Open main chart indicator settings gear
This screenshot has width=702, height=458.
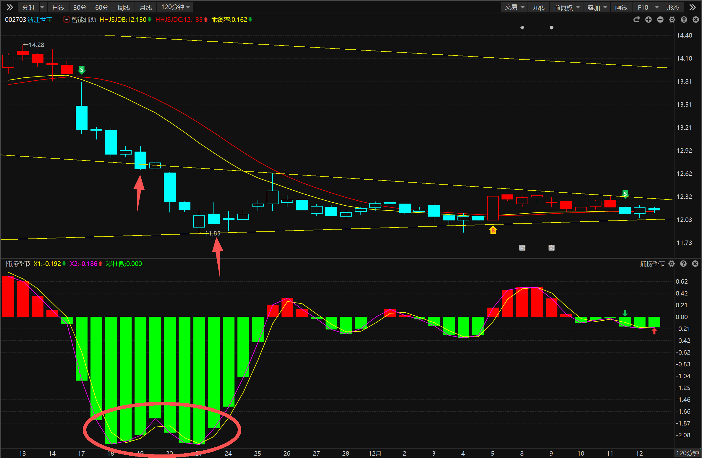[672, 20]
